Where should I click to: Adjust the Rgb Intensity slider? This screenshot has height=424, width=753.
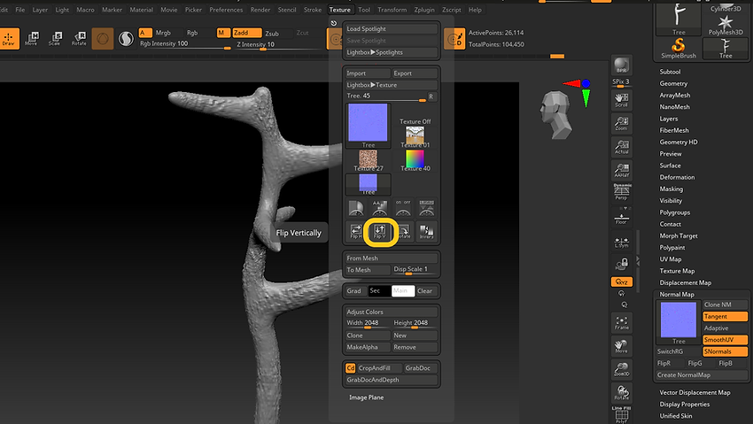coord(185,44)
